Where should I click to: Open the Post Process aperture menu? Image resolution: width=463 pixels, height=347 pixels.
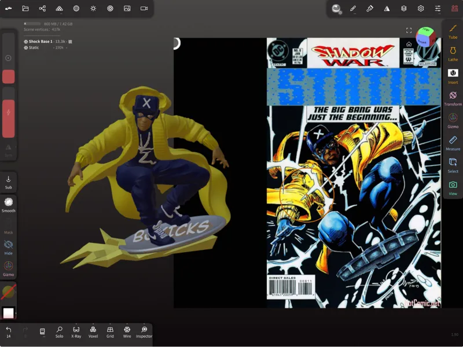(x=110, y=9)
